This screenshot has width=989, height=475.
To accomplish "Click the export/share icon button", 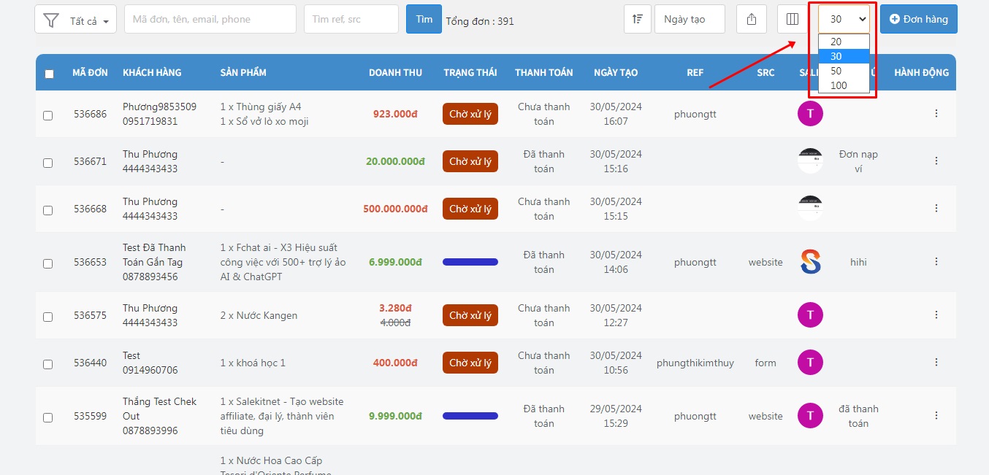I will click(x=752, y=19).
